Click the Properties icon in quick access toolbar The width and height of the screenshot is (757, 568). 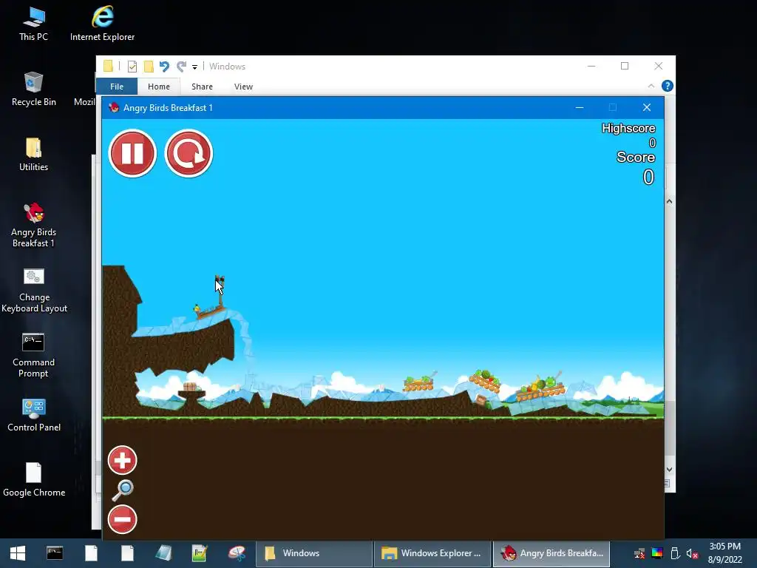[x=132, y=66]
